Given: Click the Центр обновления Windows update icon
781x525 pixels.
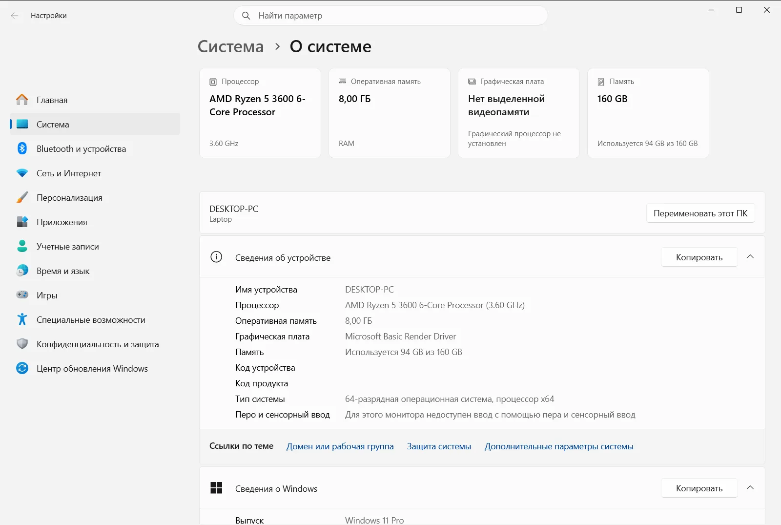Looking at the screenshot, I should point(22,368).
